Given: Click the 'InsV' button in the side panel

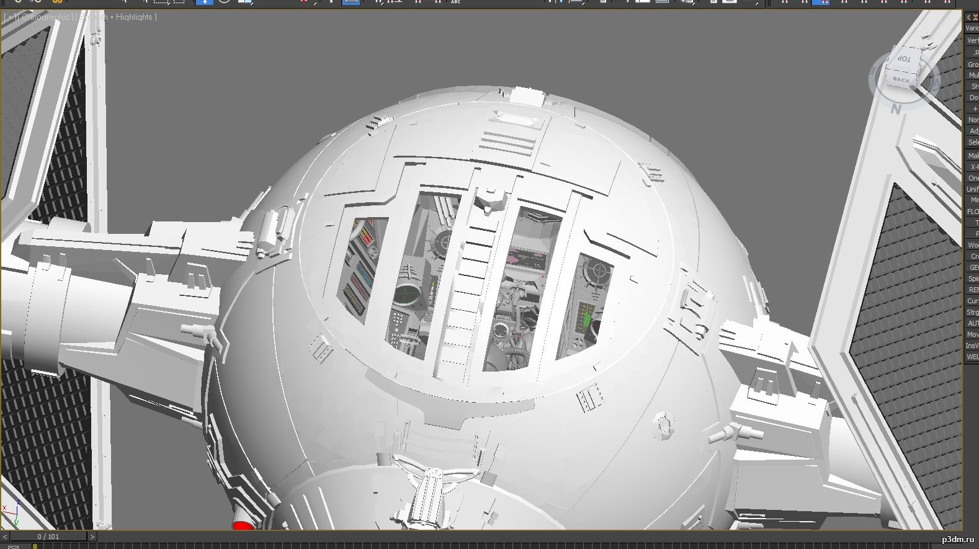Looking at the screenshot, I should 972,346.
